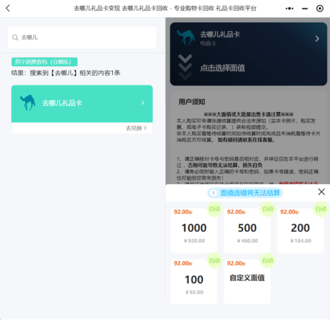Click the 苏宁消费券包 (分期乐) tag
330x320 pixels.
coord(44,62)
